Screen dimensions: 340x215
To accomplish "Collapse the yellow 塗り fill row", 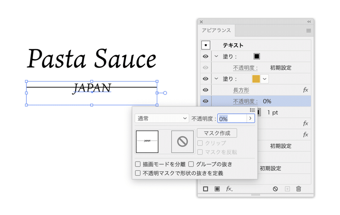I will 216,79.
